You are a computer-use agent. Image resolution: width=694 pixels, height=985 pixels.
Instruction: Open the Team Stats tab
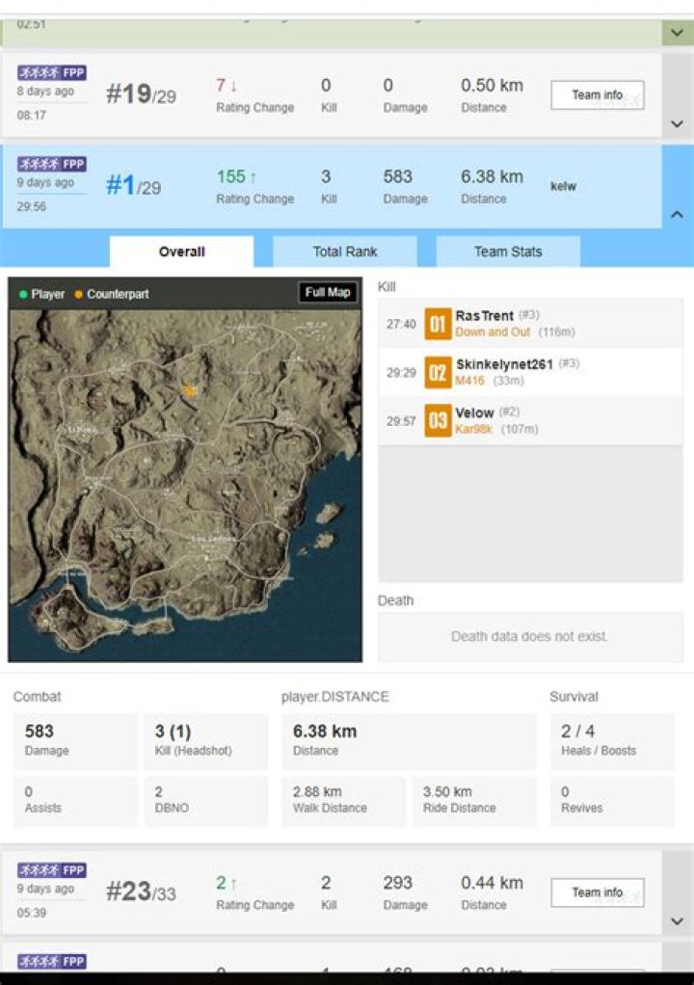[x=507, y=252]
